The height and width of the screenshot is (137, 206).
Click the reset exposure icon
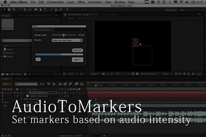[x=193, y=74]
